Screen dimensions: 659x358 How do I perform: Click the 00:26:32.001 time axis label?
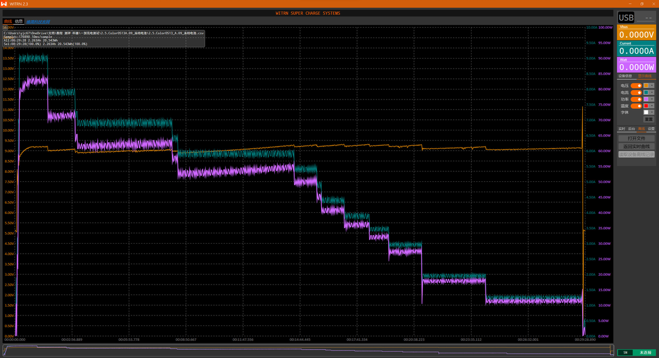tap(528, 340)
